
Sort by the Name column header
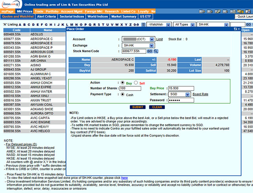pyautogui.click(x=48, y=30)
